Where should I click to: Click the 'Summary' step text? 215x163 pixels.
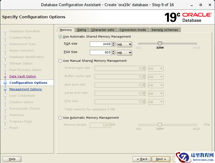(x=17, y=115)
